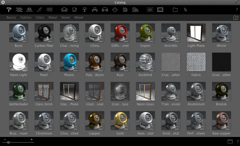Image resolution: width=240 pixels, height=146 pixels.
Task: Switch to the Glass subcategory
Action: click(40, 17)
